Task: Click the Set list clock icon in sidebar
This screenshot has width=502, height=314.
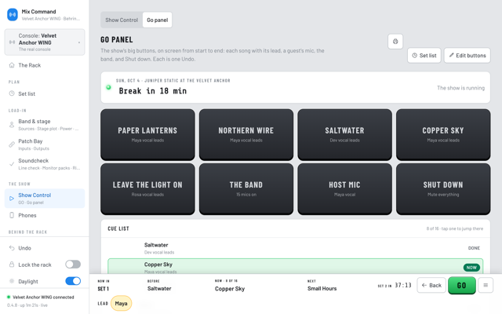Action: tap(12, 93)
